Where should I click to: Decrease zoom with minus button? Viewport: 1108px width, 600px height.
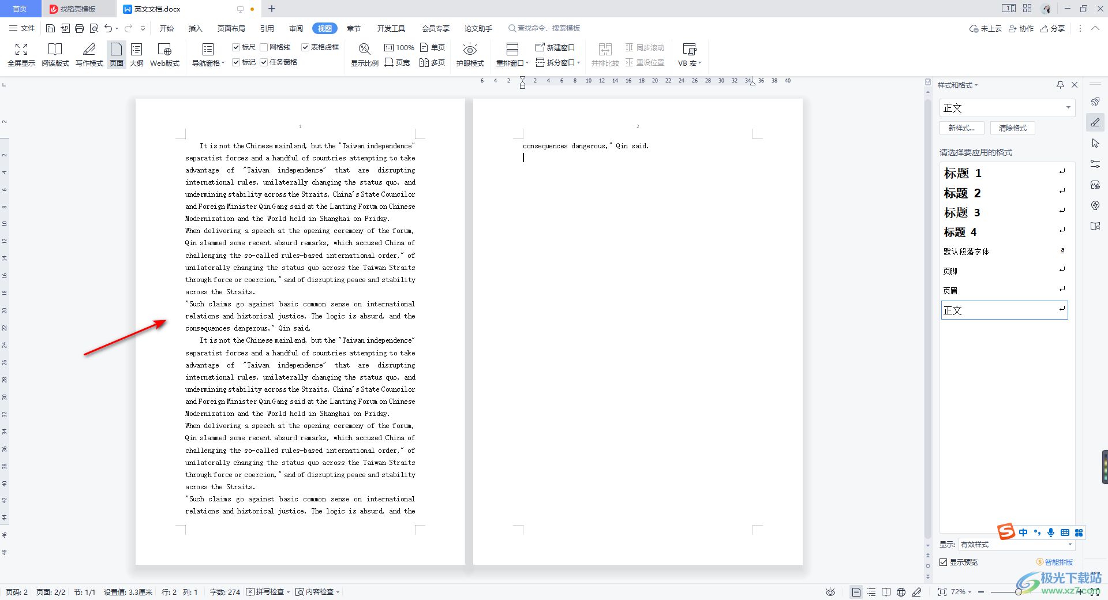pos(981,592)
